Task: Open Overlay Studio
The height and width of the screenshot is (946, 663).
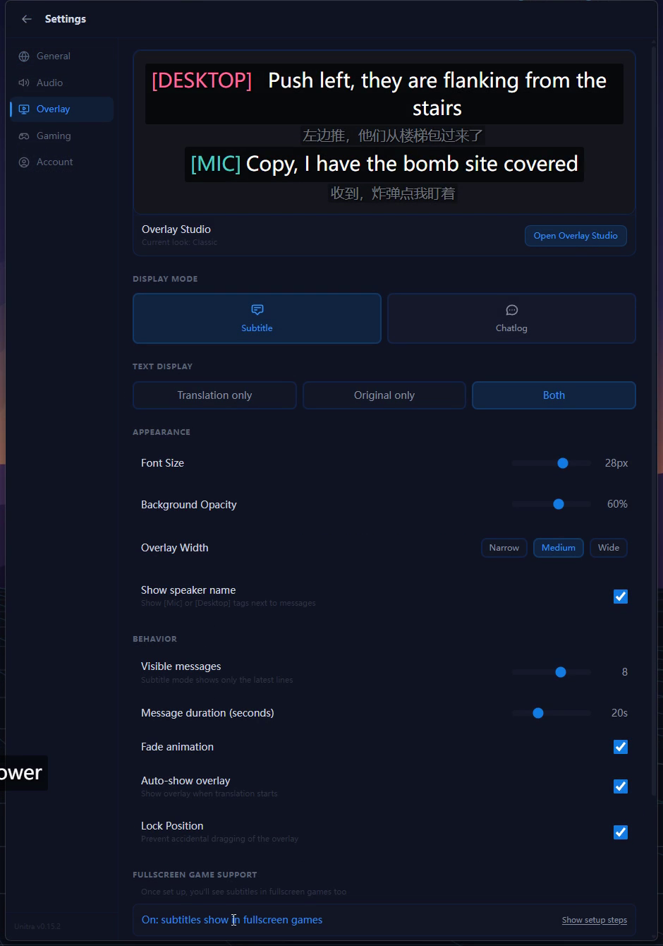Action: pos(576,236)
